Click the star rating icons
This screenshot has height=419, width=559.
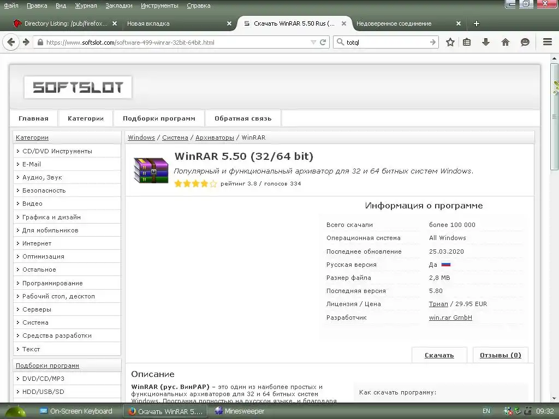(195, 183)
